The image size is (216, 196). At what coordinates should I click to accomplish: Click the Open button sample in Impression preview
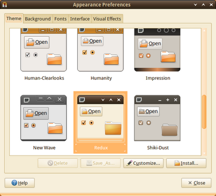pyautogui.click(x=150, y=44)
